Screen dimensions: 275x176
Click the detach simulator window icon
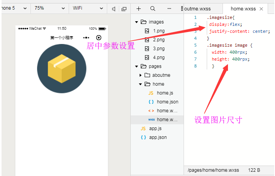click(124, 9)
